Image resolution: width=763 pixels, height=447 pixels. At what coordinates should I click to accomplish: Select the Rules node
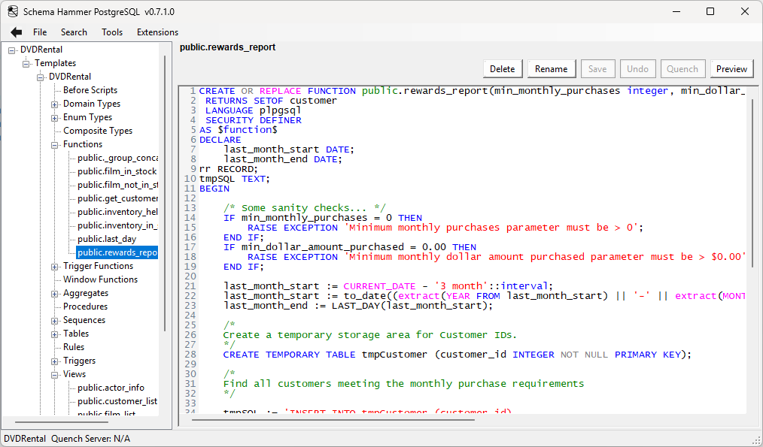(73, 346)
